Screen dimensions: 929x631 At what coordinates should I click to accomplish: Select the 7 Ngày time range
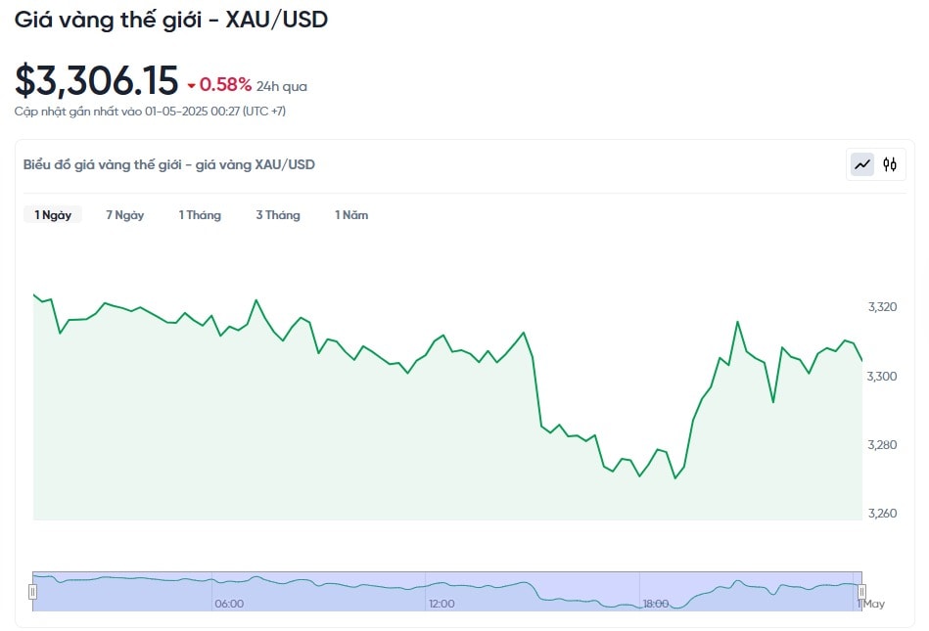[125, 215]
